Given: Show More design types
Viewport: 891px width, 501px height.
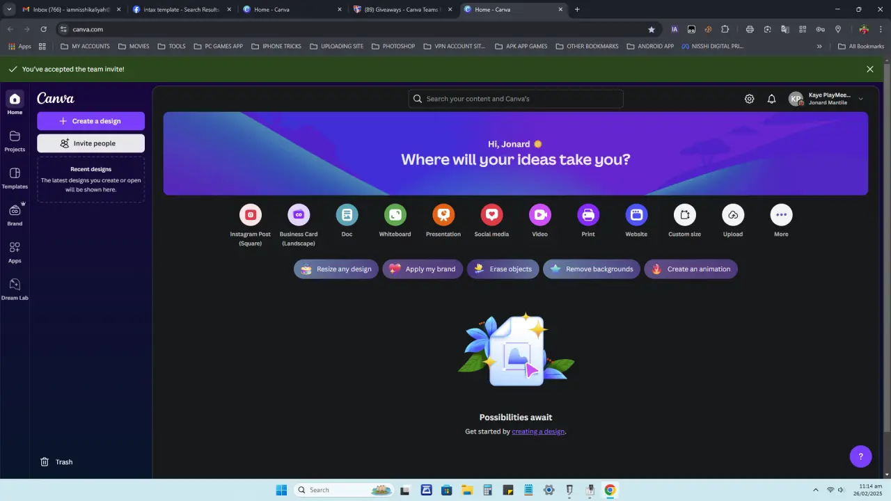Looking at the screenshot, I should (781, 215).
